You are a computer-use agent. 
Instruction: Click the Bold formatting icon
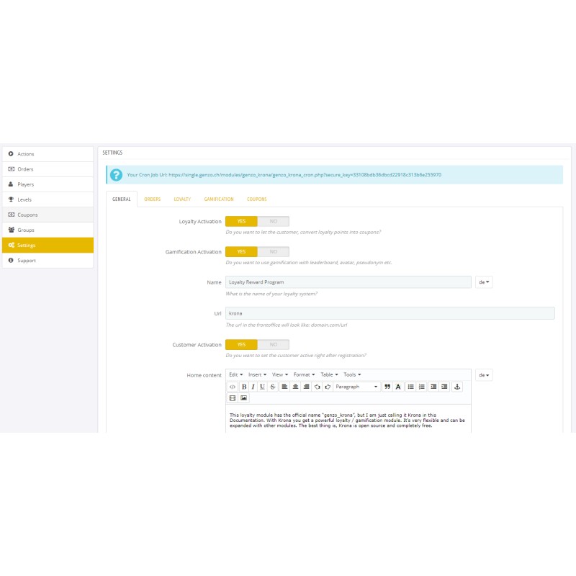[244, 387]
